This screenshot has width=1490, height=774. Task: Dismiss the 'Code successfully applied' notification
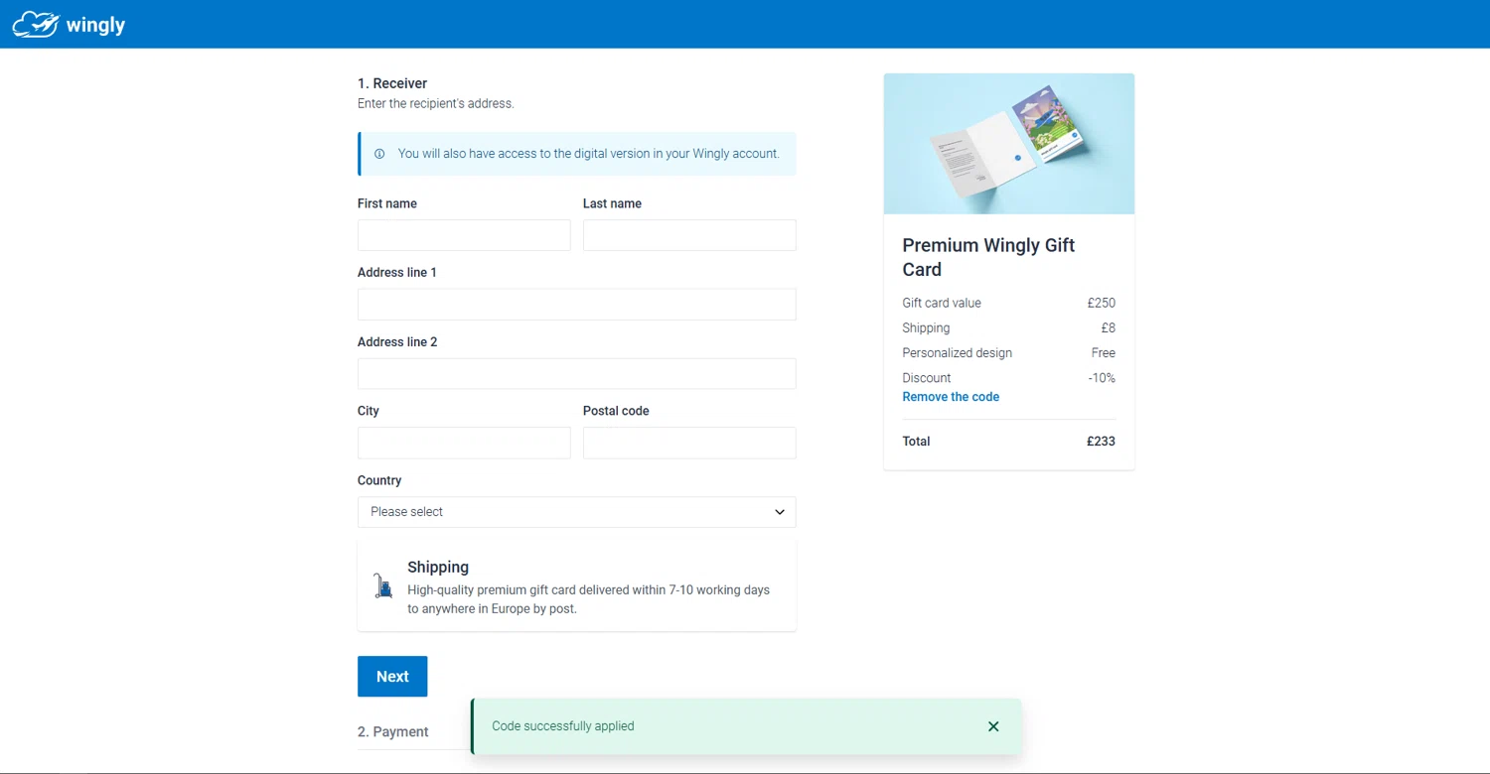(x=993, y=726)
